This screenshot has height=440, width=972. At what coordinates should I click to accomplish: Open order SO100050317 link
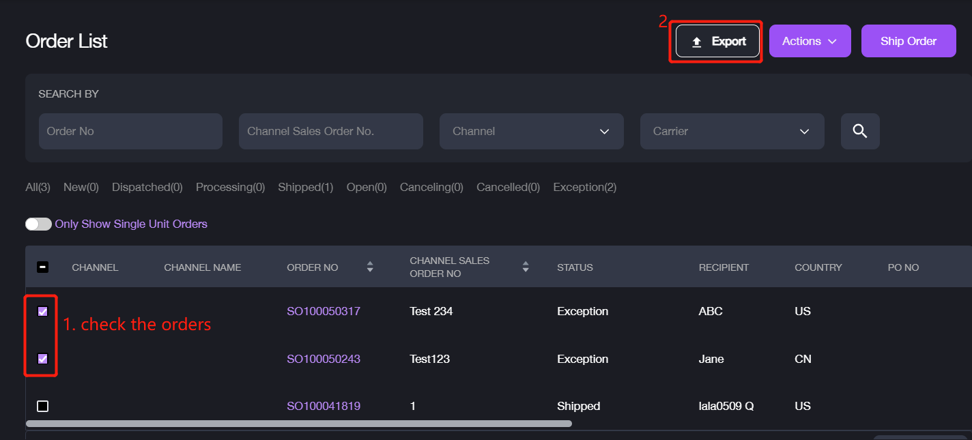coord(324,311)
